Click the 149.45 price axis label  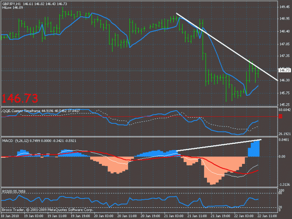(285, 7)
